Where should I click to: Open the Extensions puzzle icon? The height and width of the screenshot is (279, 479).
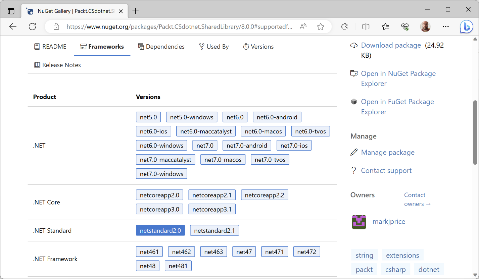(x=344, y=26)
